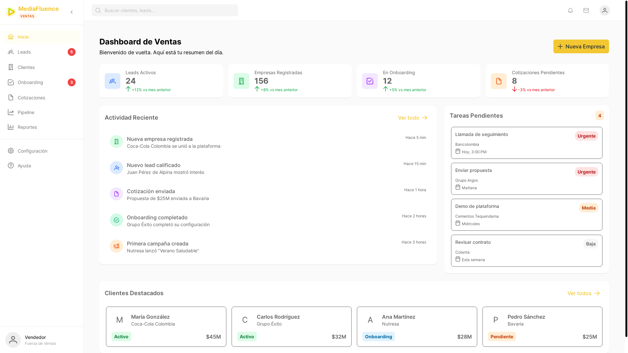Open Carlos Rodríguez client card
628x353 pixels.
pos(291,327)
